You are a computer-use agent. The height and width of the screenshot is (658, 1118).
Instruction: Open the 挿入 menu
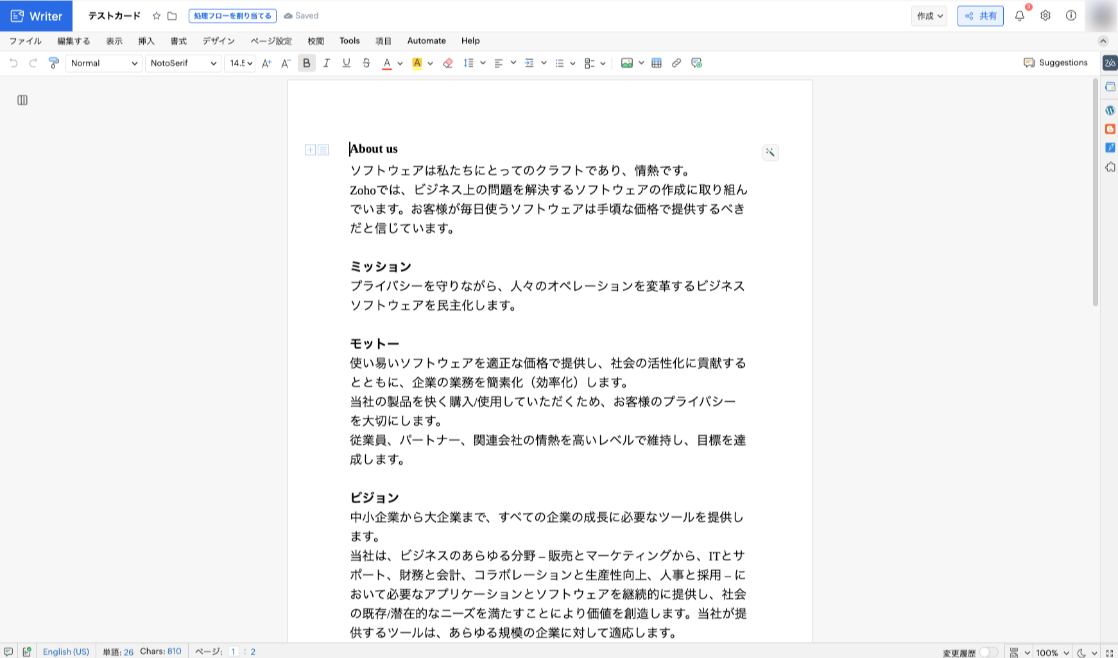tap(146, 41)
